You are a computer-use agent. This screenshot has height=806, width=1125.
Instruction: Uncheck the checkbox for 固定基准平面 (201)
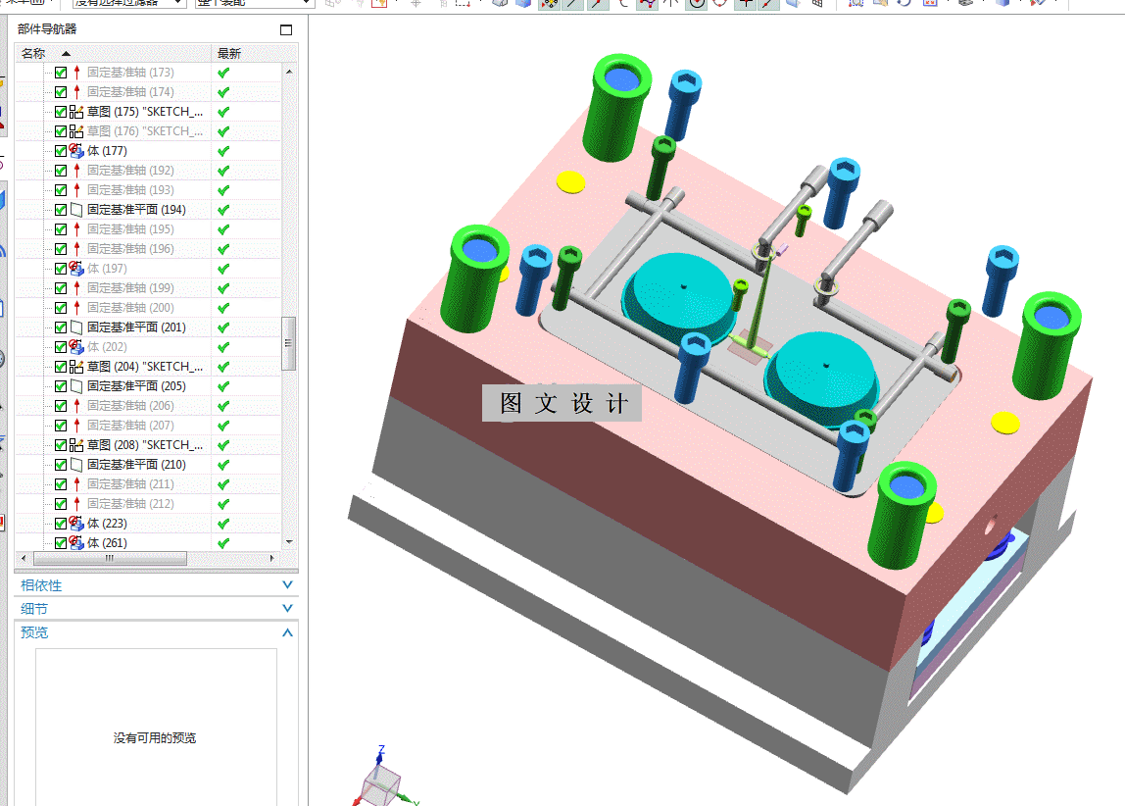pos(61,327)
